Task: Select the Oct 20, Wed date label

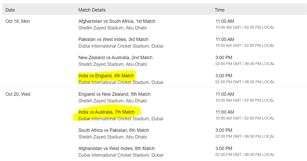Action: [x=18, y=94]
